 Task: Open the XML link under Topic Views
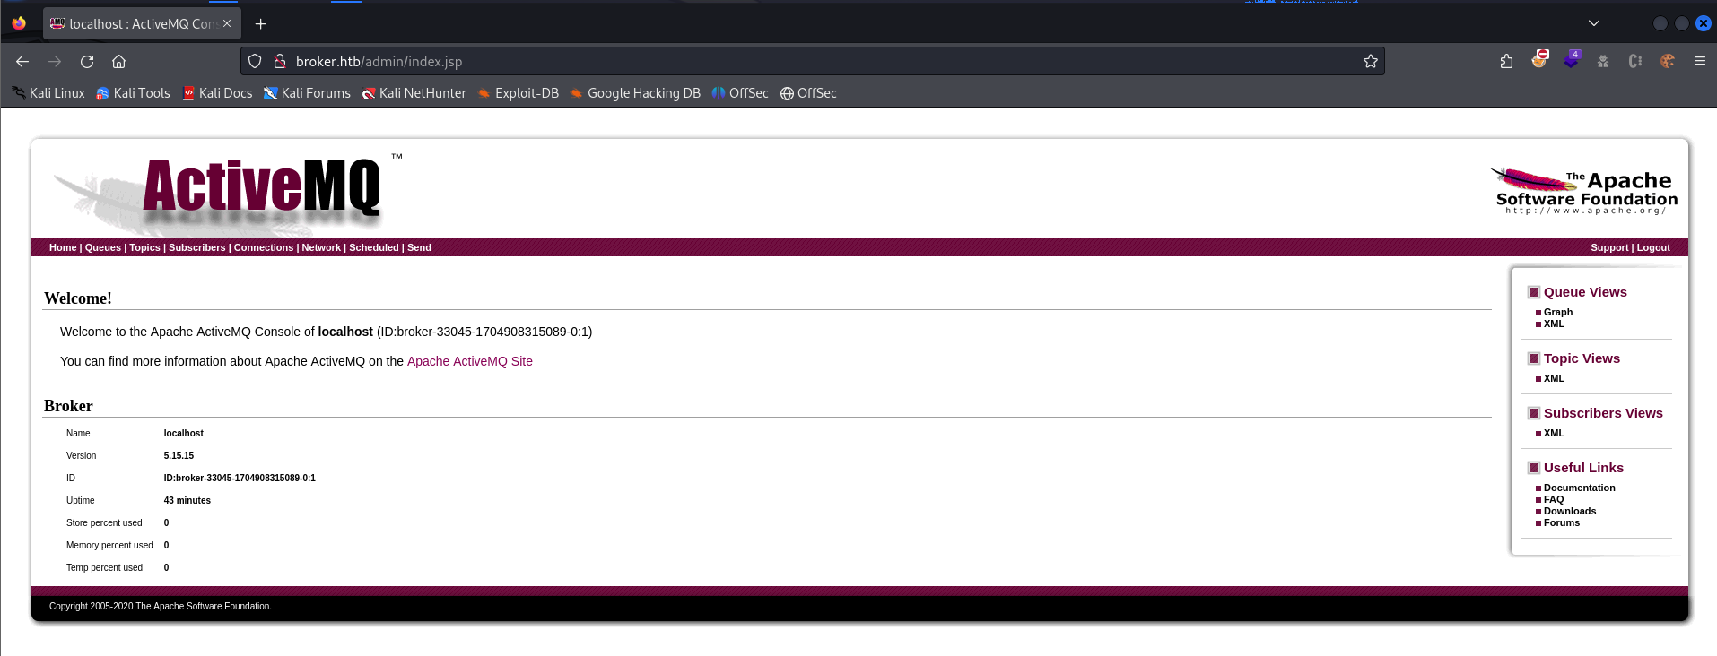[x=1554, y=378]
